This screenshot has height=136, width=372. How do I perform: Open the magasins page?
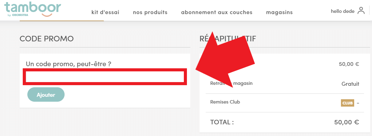point(279,12)
